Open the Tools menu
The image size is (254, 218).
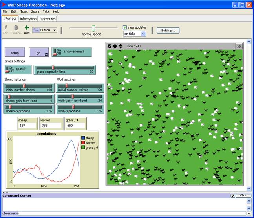point(24,11)
